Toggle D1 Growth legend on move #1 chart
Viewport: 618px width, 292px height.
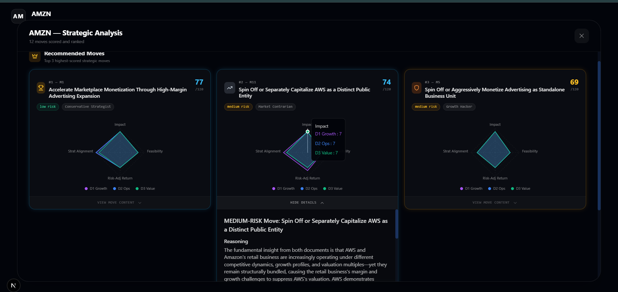96,188
